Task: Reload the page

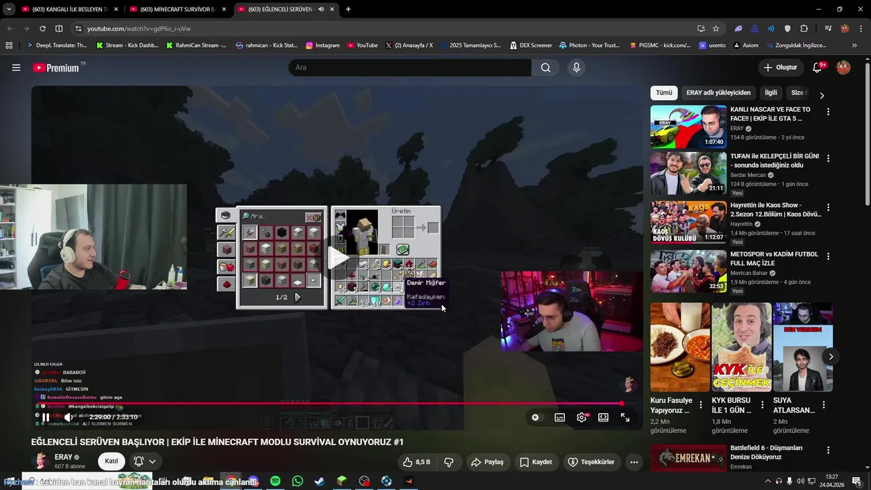Action: point(42,29)
